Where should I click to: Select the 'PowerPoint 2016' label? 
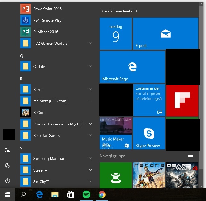click(47, 9)
